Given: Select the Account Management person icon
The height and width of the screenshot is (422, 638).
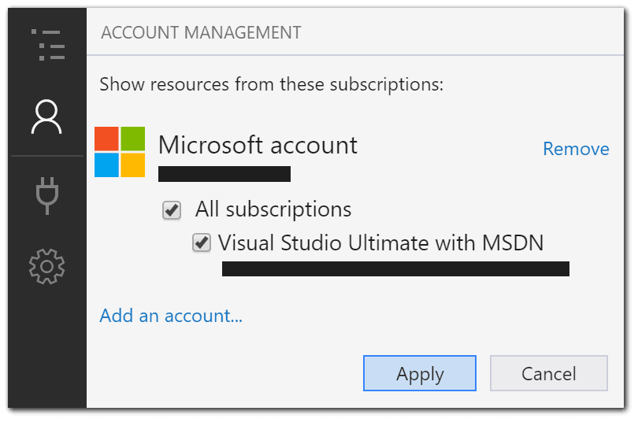Looking at the screenshot, I should point(46,117).
